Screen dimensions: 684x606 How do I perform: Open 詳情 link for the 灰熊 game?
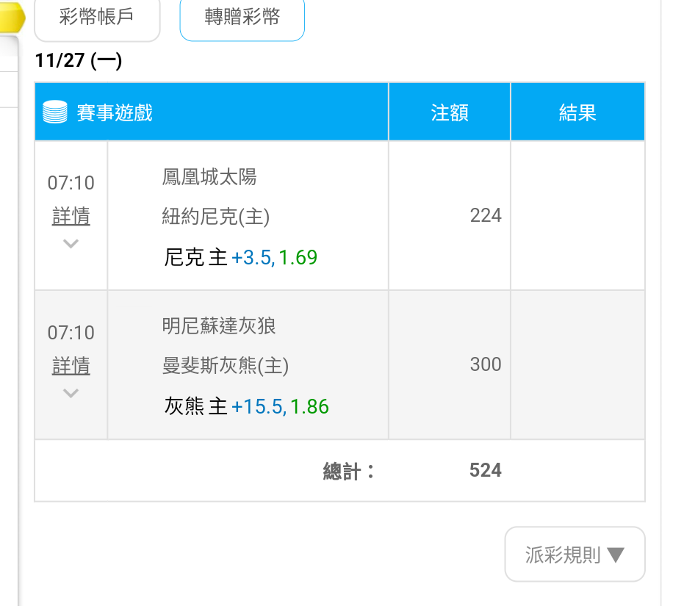[x=71, y=366]
